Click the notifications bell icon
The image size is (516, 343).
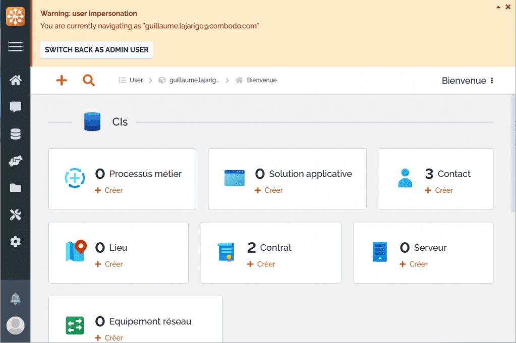(15, 298)
